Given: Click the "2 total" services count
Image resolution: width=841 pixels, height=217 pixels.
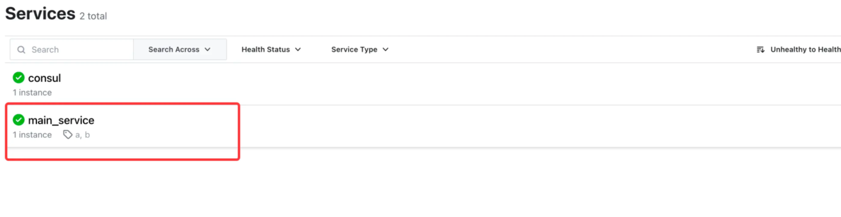Looking at the screenshot, I should click(93, 16).
